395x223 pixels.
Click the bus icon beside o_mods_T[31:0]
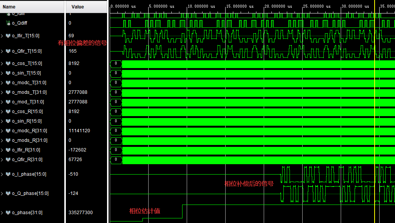[x=8, y=92]
